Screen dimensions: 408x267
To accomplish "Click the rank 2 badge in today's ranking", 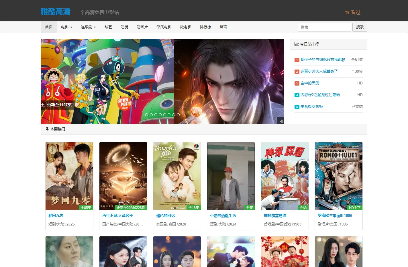I will [x=297, y=72].
